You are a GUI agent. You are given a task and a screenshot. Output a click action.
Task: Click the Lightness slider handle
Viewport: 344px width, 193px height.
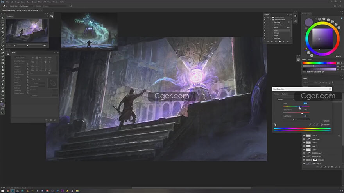pos(294,120)
